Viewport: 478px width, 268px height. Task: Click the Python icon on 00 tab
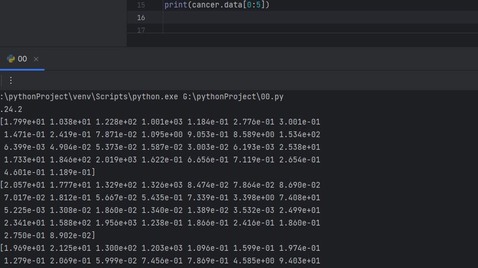click(x=11, y=59)
